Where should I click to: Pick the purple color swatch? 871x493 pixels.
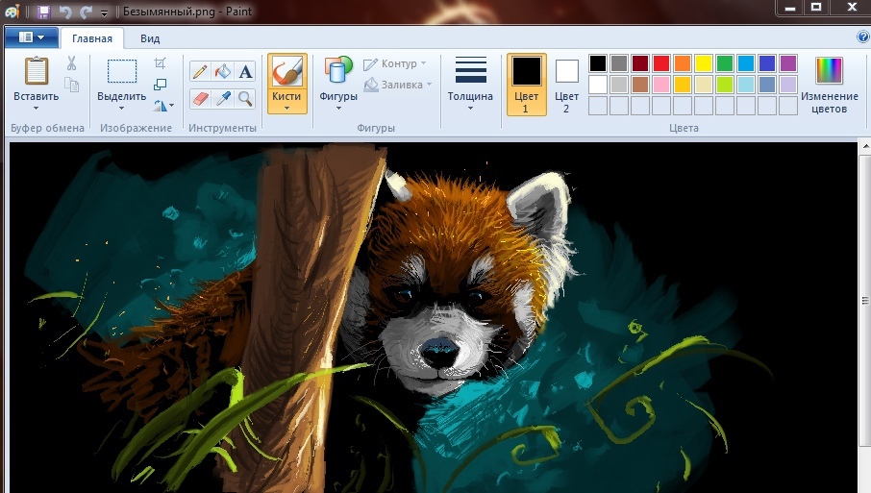(x=787, y=62)
